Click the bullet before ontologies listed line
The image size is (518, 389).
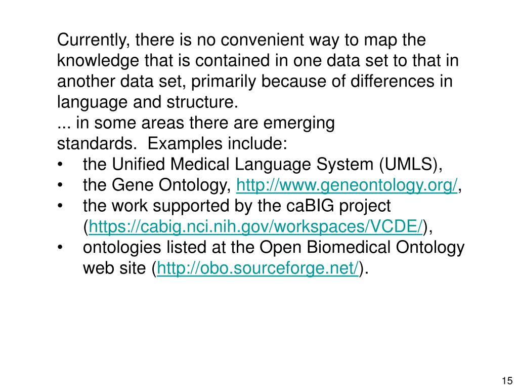coord(60,247)
